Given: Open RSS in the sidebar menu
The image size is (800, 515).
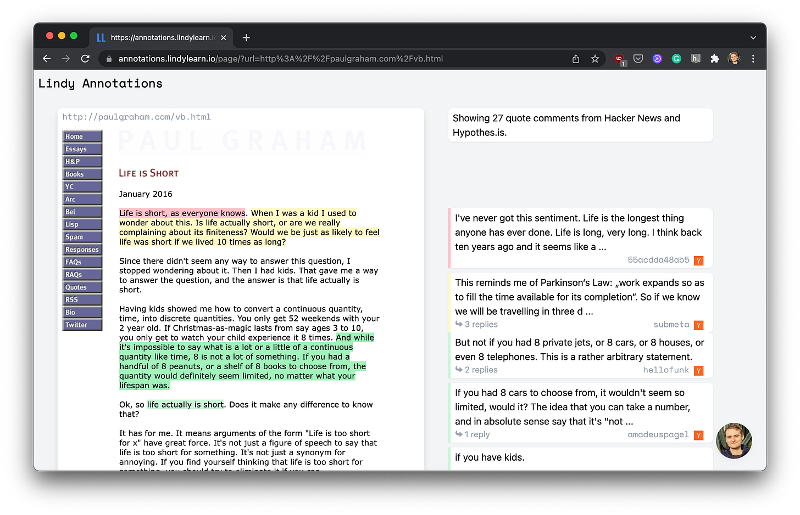Looking at the screenshot, I should click(x=82, y=300).
